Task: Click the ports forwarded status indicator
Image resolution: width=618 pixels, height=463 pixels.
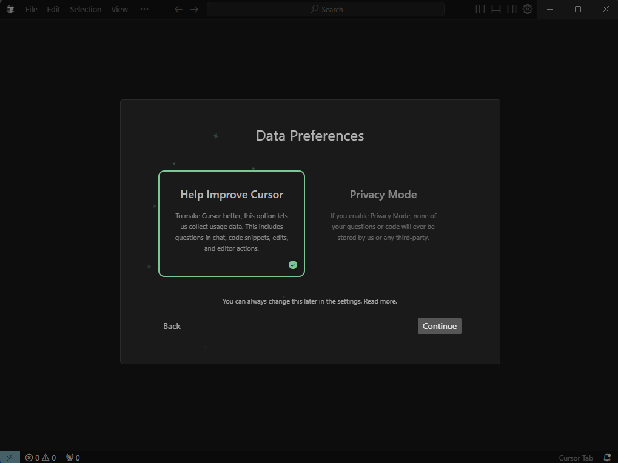Action: pyautogui.click(x=73, y=458)
